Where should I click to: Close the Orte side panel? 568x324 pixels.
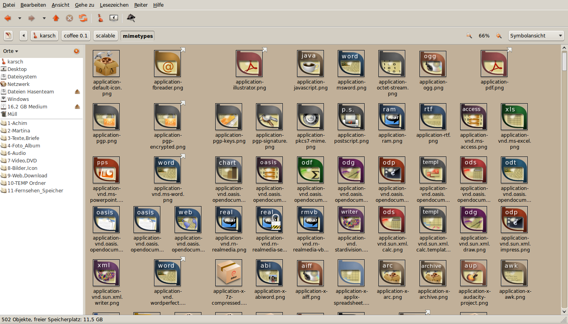pyautogui.click(x=76, y=51)
